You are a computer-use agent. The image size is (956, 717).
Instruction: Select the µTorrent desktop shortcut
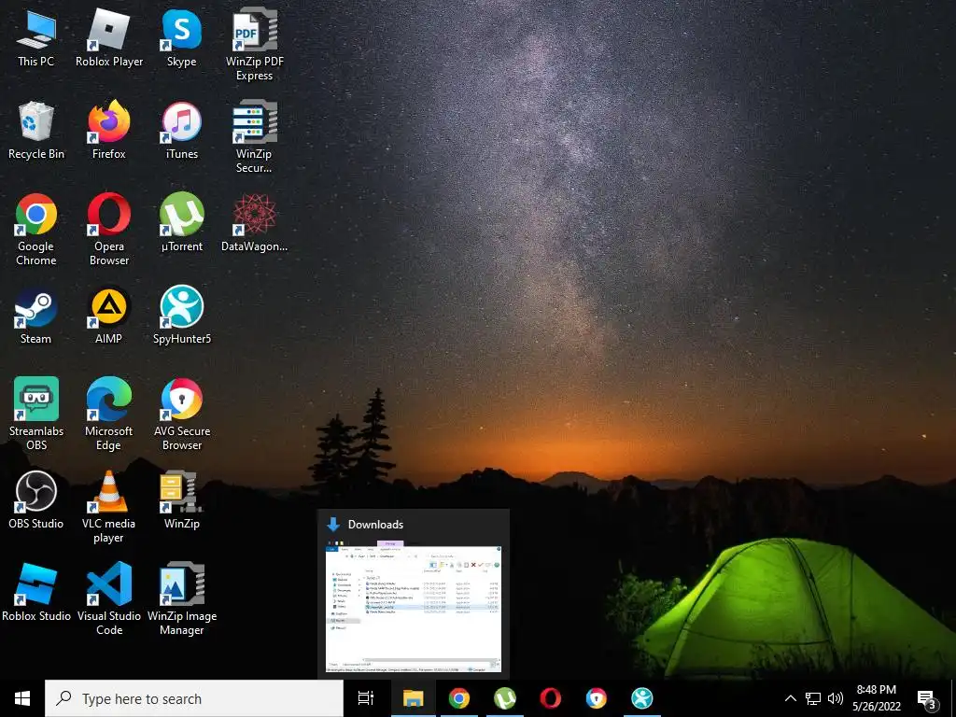click(x=182, y=223)
